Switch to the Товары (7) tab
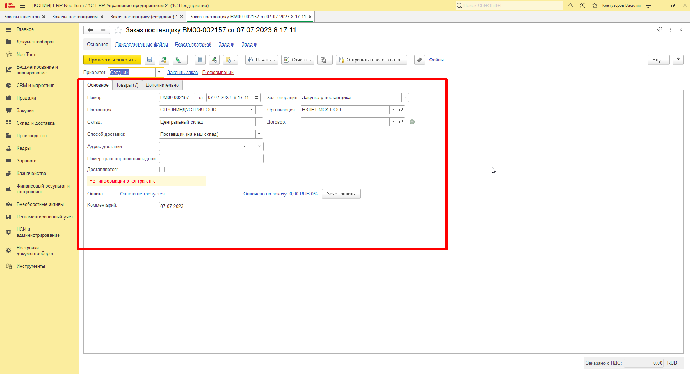The height and width of the screenshot is (374, 690). 127,85
